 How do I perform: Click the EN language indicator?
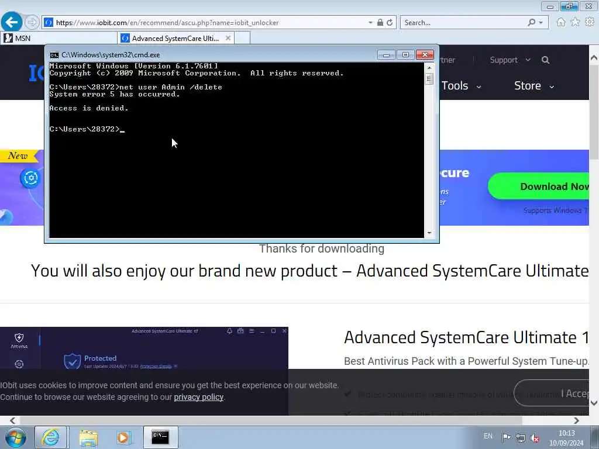(488, 436)
